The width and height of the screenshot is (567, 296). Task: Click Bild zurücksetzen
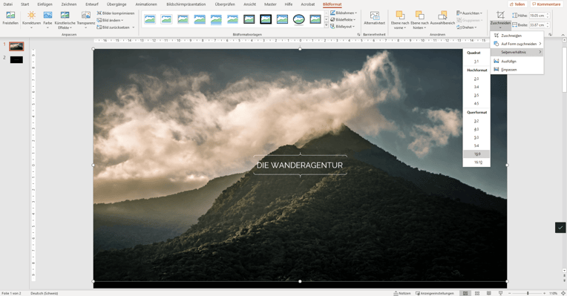pos(114,27)
